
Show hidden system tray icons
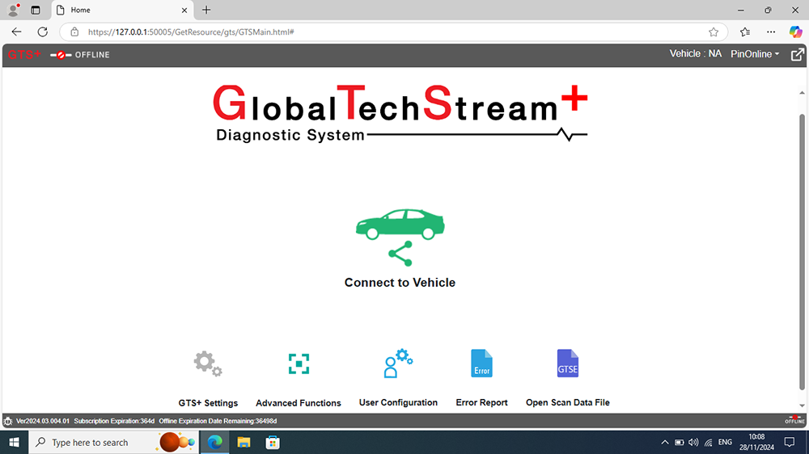(x=664, y=442)
